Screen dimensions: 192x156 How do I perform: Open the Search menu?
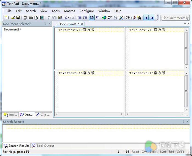point(31,11)
